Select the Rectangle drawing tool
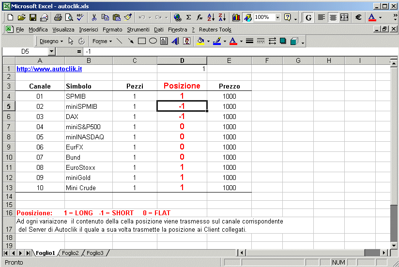Screen dimensions: 399x267 click(x=142, y=41)
